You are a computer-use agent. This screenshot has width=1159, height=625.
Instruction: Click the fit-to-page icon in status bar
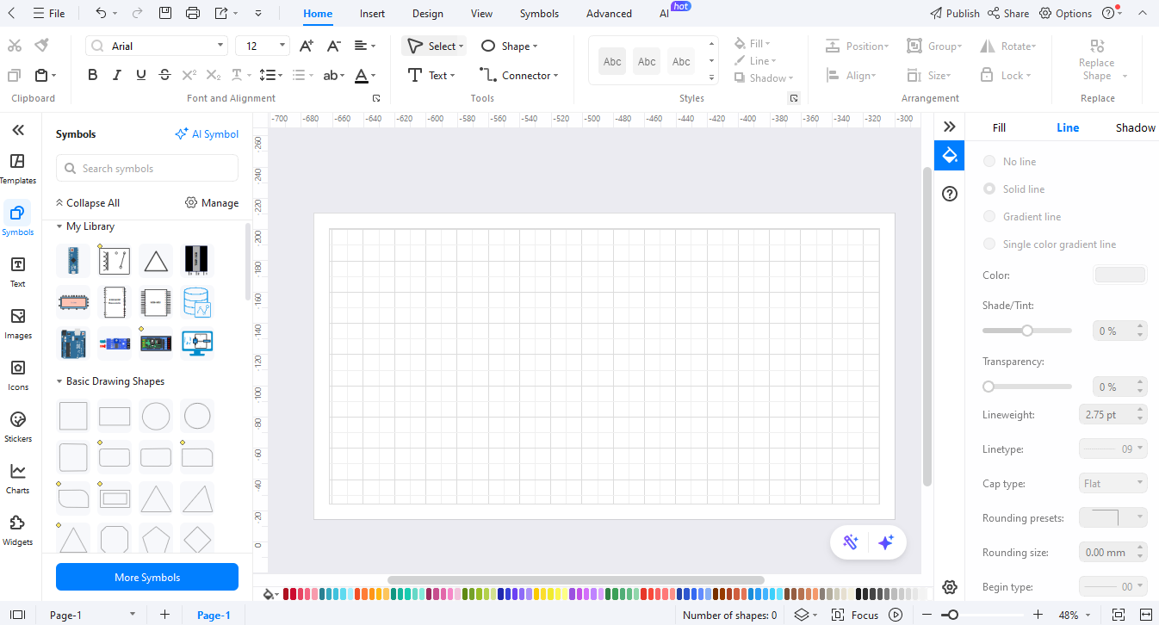(1119, 615)
